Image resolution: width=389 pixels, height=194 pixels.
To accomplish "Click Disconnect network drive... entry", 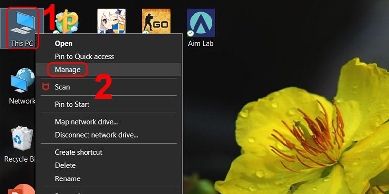I will pos(96,135).
